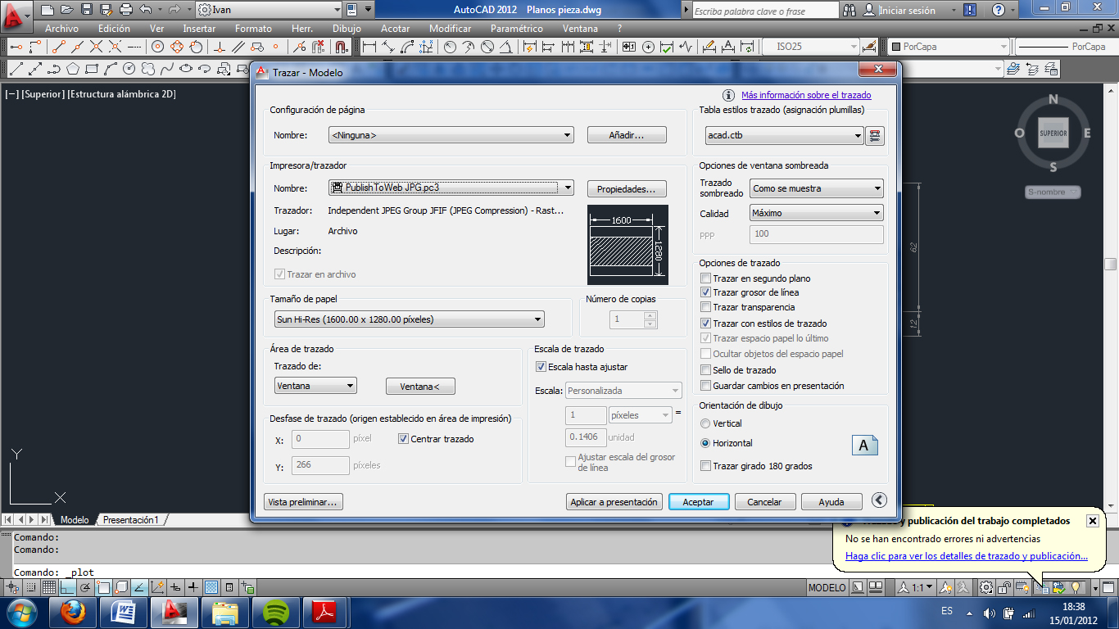Click the blue help question mark icon
This screenshot has height=629, width=1119.
pos(999,10)
